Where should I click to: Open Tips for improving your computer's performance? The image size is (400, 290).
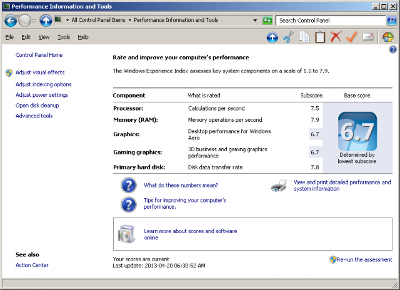pyautogui.click(x=185, y=204)
